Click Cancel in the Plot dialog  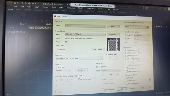pyautogui.click(x=132, y=88)
